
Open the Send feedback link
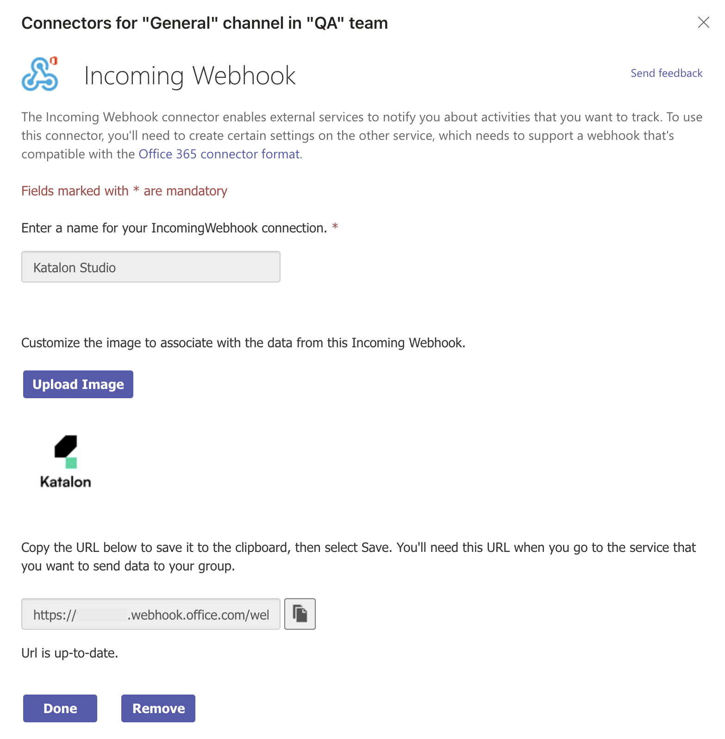click(x=666, y=73)
